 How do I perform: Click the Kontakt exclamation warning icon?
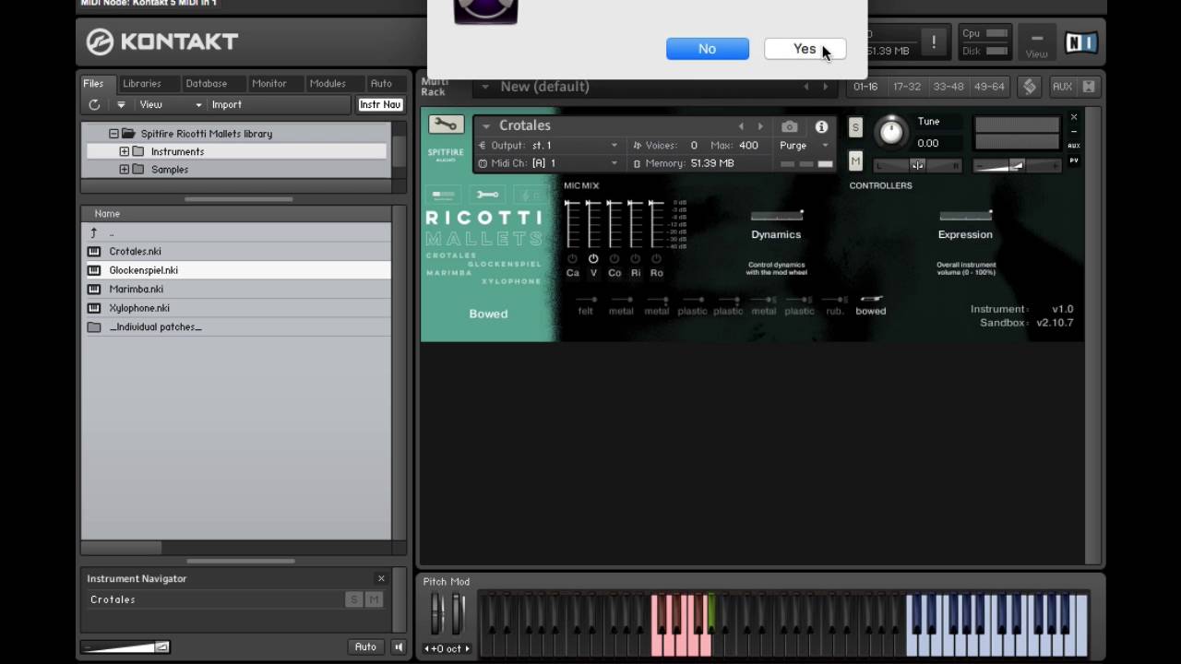point(933,42)
